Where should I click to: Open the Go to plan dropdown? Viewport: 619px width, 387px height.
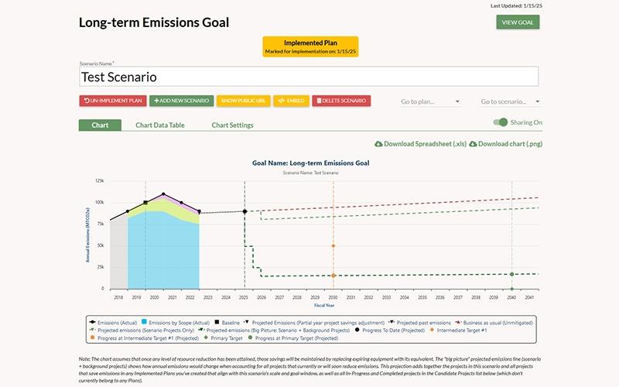point(430,101)
